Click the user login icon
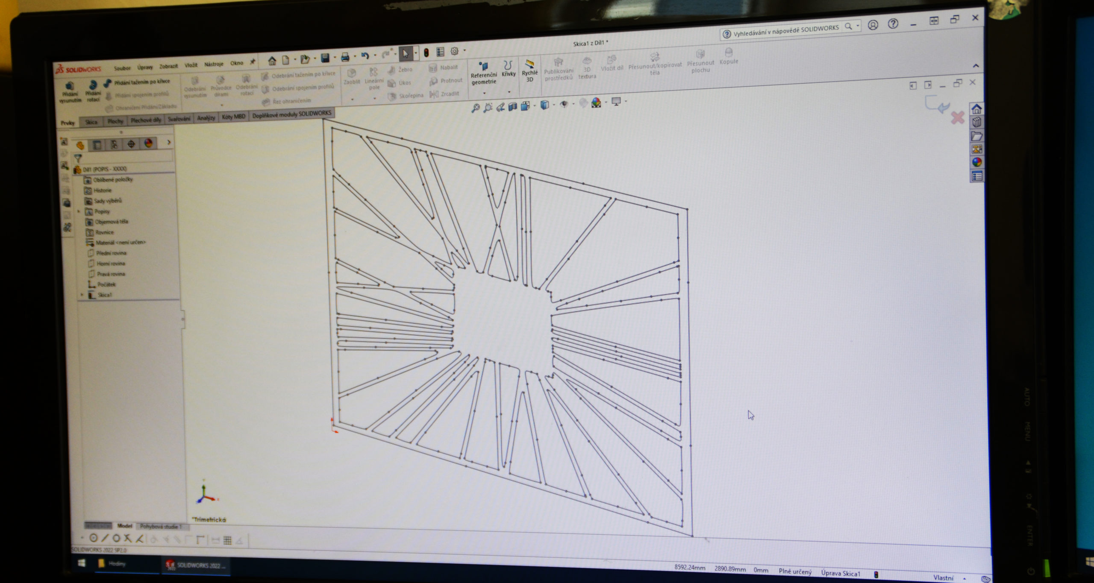 click(873, 25)
